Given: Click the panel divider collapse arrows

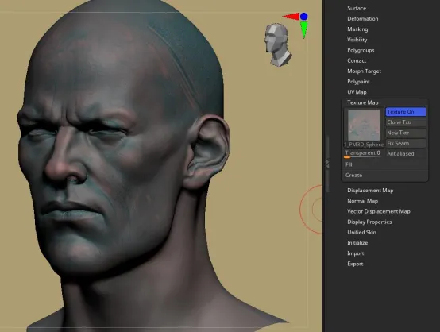Looking at the screenshot, I should pyautogui.click(x=327, y=164).
